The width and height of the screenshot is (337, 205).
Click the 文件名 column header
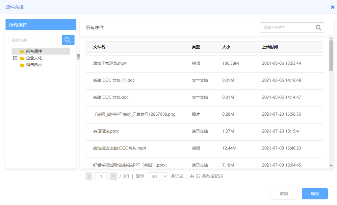[99, 47]
